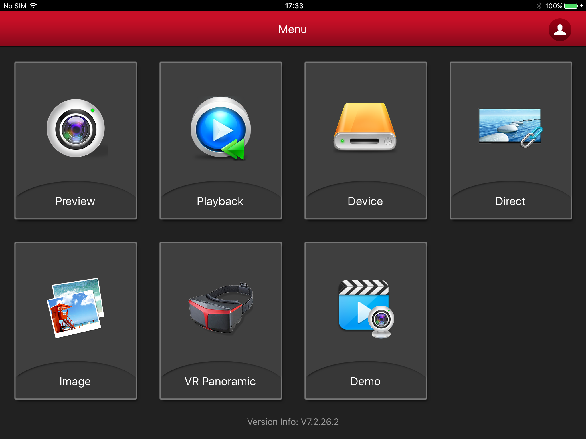Viewport: 586px width, 439px height.
Task: Tap the battery indicator in status bar
Action: pos(571,6)
